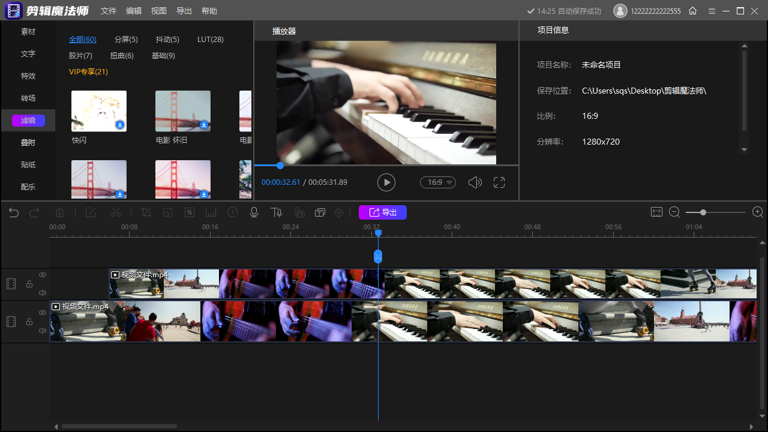Zoom out the timeline with minus magnifier

point(674,212)
